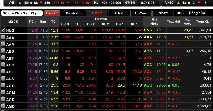The image size is (213, 111).
Task: Click the total volume 401,407,999
Action: (111, 3)
